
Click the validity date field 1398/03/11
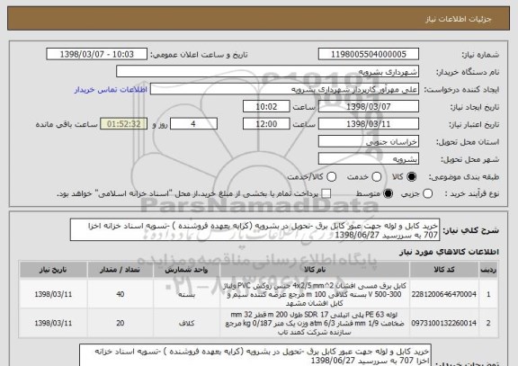pos(369,124)
